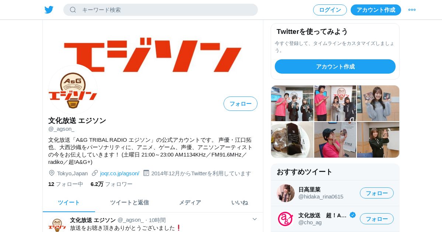The width and height of the screenshot is (442, 232).
Task: Follow the エジソン profile with フォロー button
Action: click(241, 104)
